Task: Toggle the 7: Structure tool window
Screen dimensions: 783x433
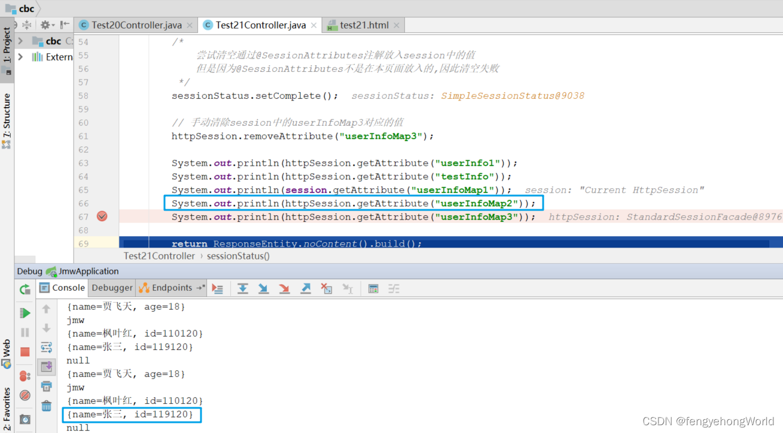Action: (x=7, y=121)
